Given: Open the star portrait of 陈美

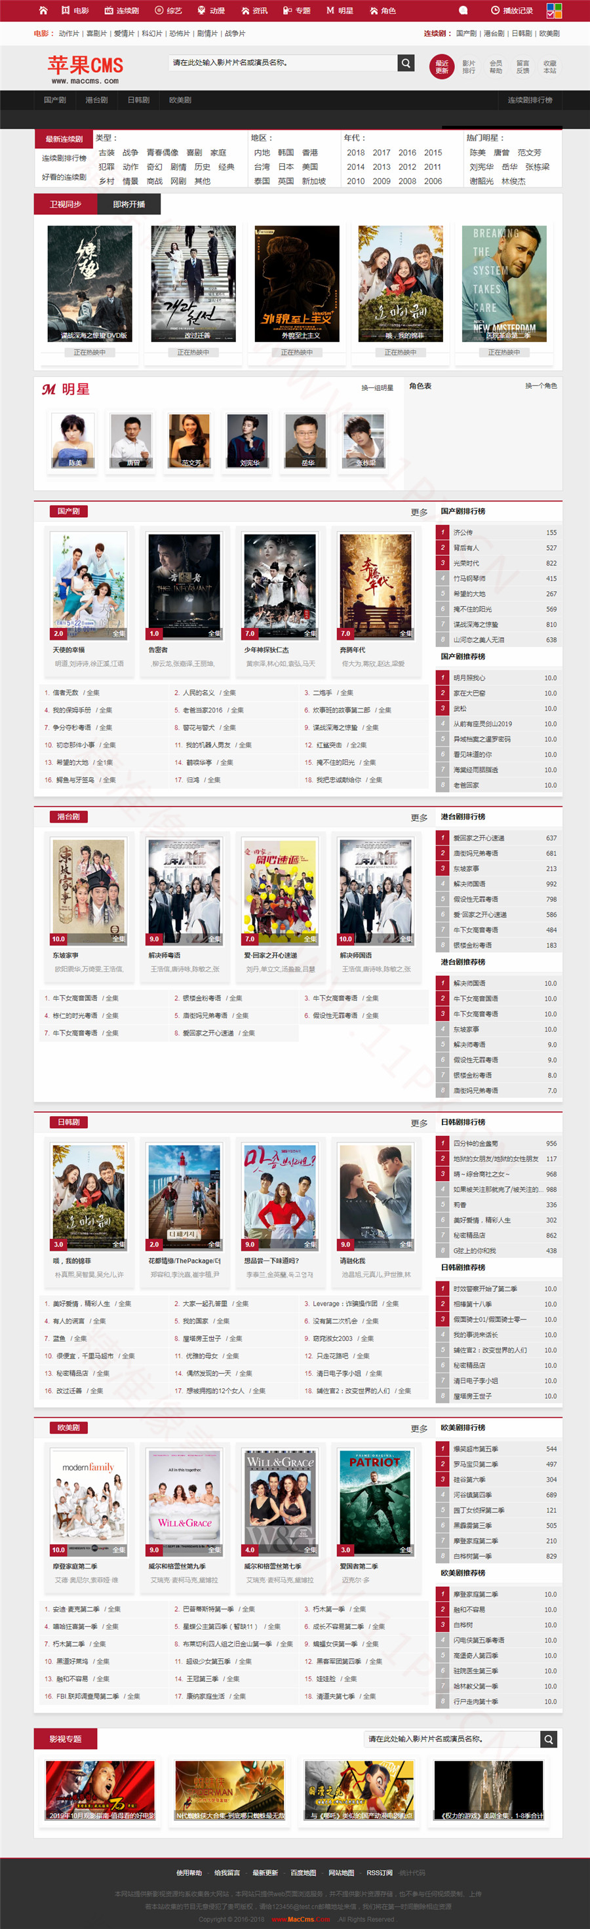Looking at the screenshot, I should 73,440.
